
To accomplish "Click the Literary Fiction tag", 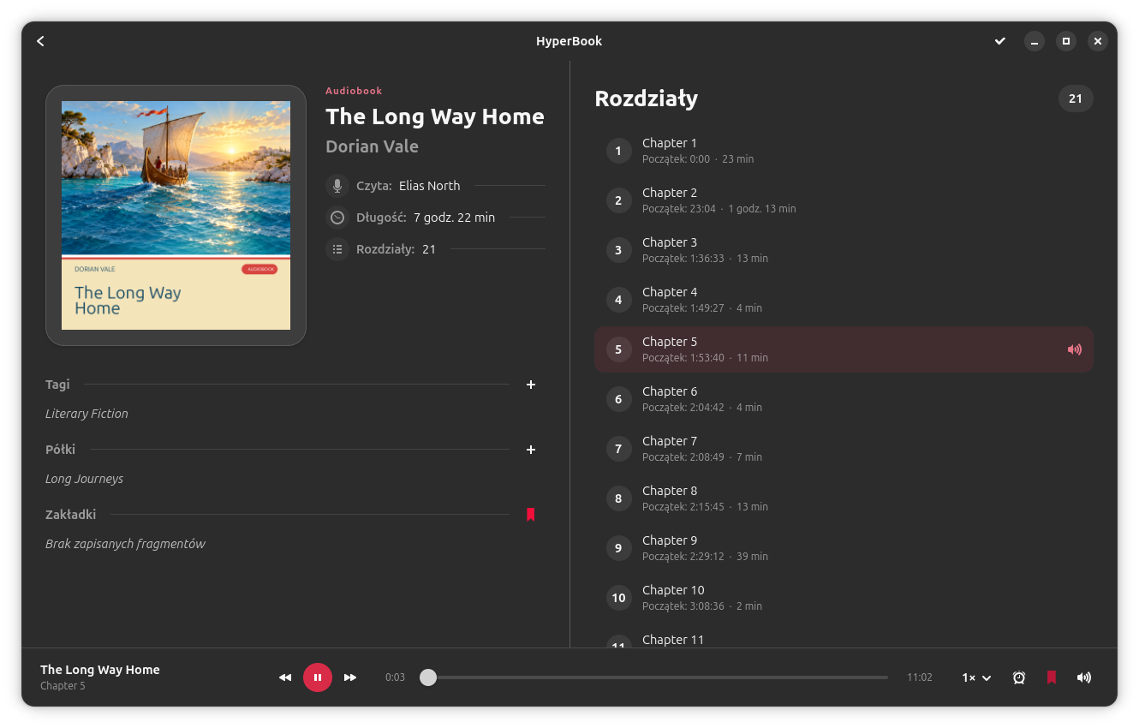I will [86, 414].
